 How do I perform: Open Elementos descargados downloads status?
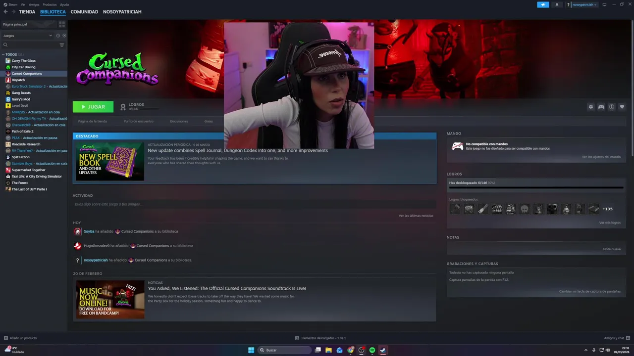click(320, 338)
